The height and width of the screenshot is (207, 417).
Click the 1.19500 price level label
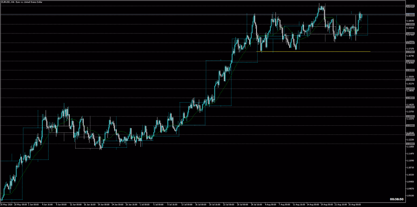410,6
